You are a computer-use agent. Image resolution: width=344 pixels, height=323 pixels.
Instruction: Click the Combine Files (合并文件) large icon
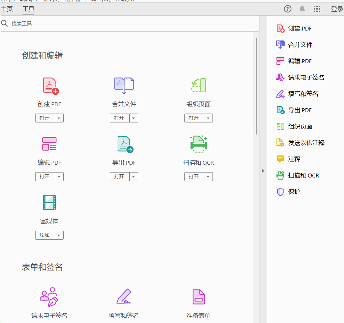124,86
